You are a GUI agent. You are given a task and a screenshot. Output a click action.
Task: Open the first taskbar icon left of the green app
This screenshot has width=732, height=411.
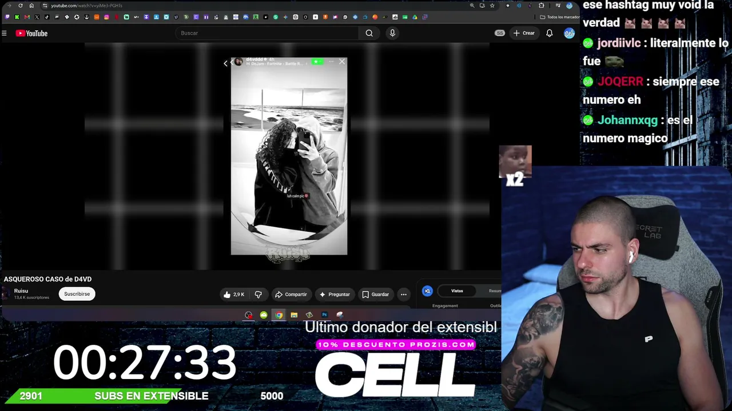click(248, 315)
